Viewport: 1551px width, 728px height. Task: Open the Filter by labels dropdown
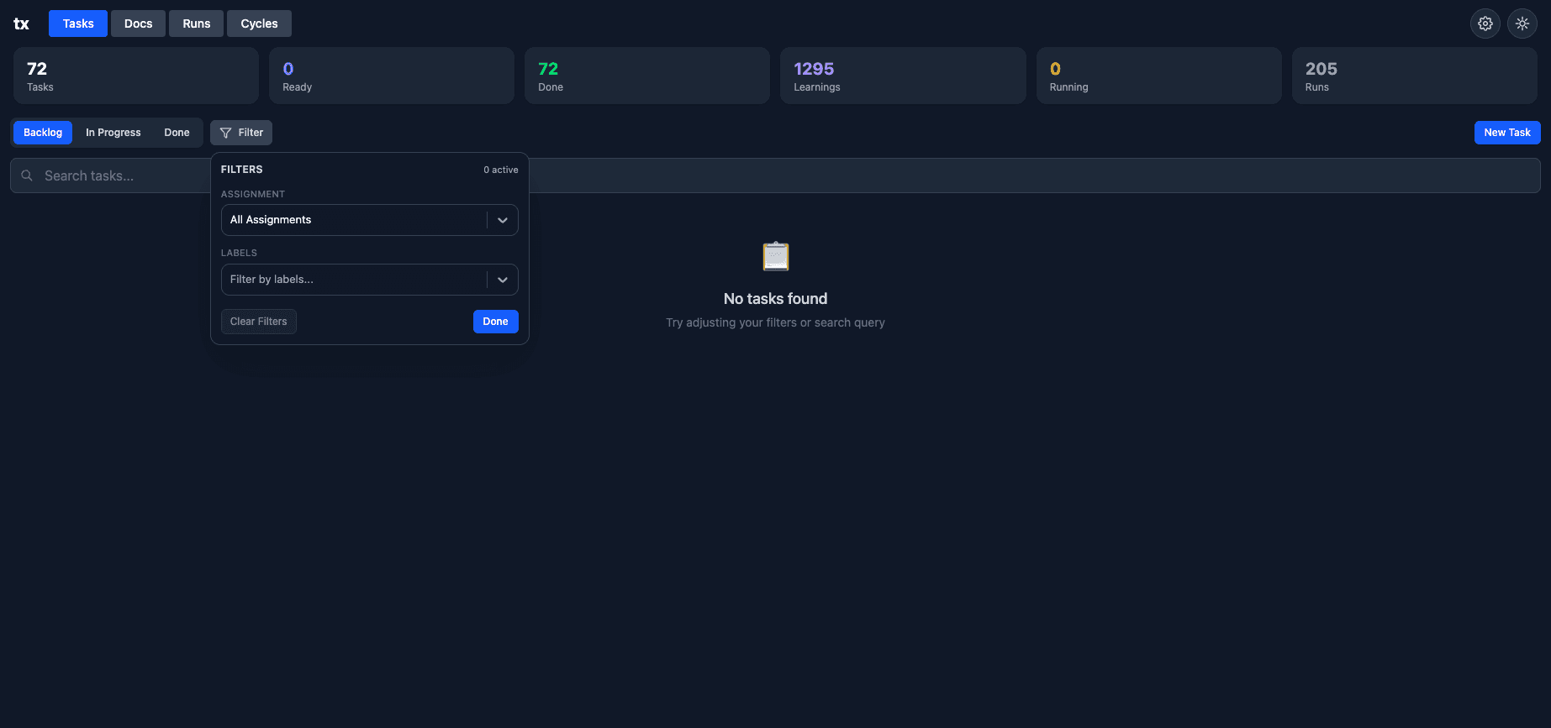(370, 280)
